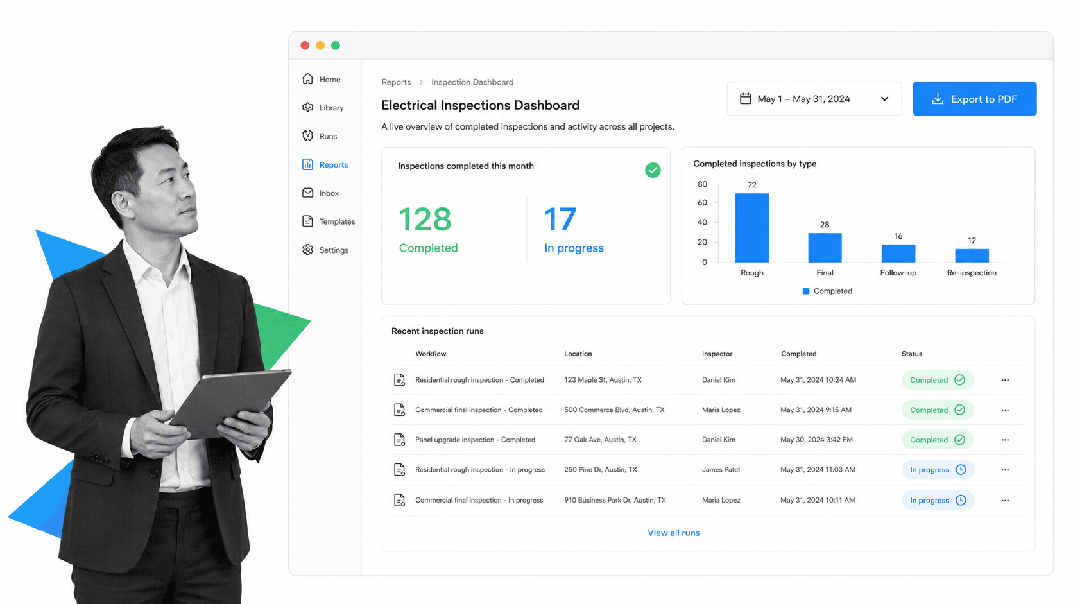Go to Settings in the sidebar
This screenshot has width=1073, height=604.
point(325,250)
